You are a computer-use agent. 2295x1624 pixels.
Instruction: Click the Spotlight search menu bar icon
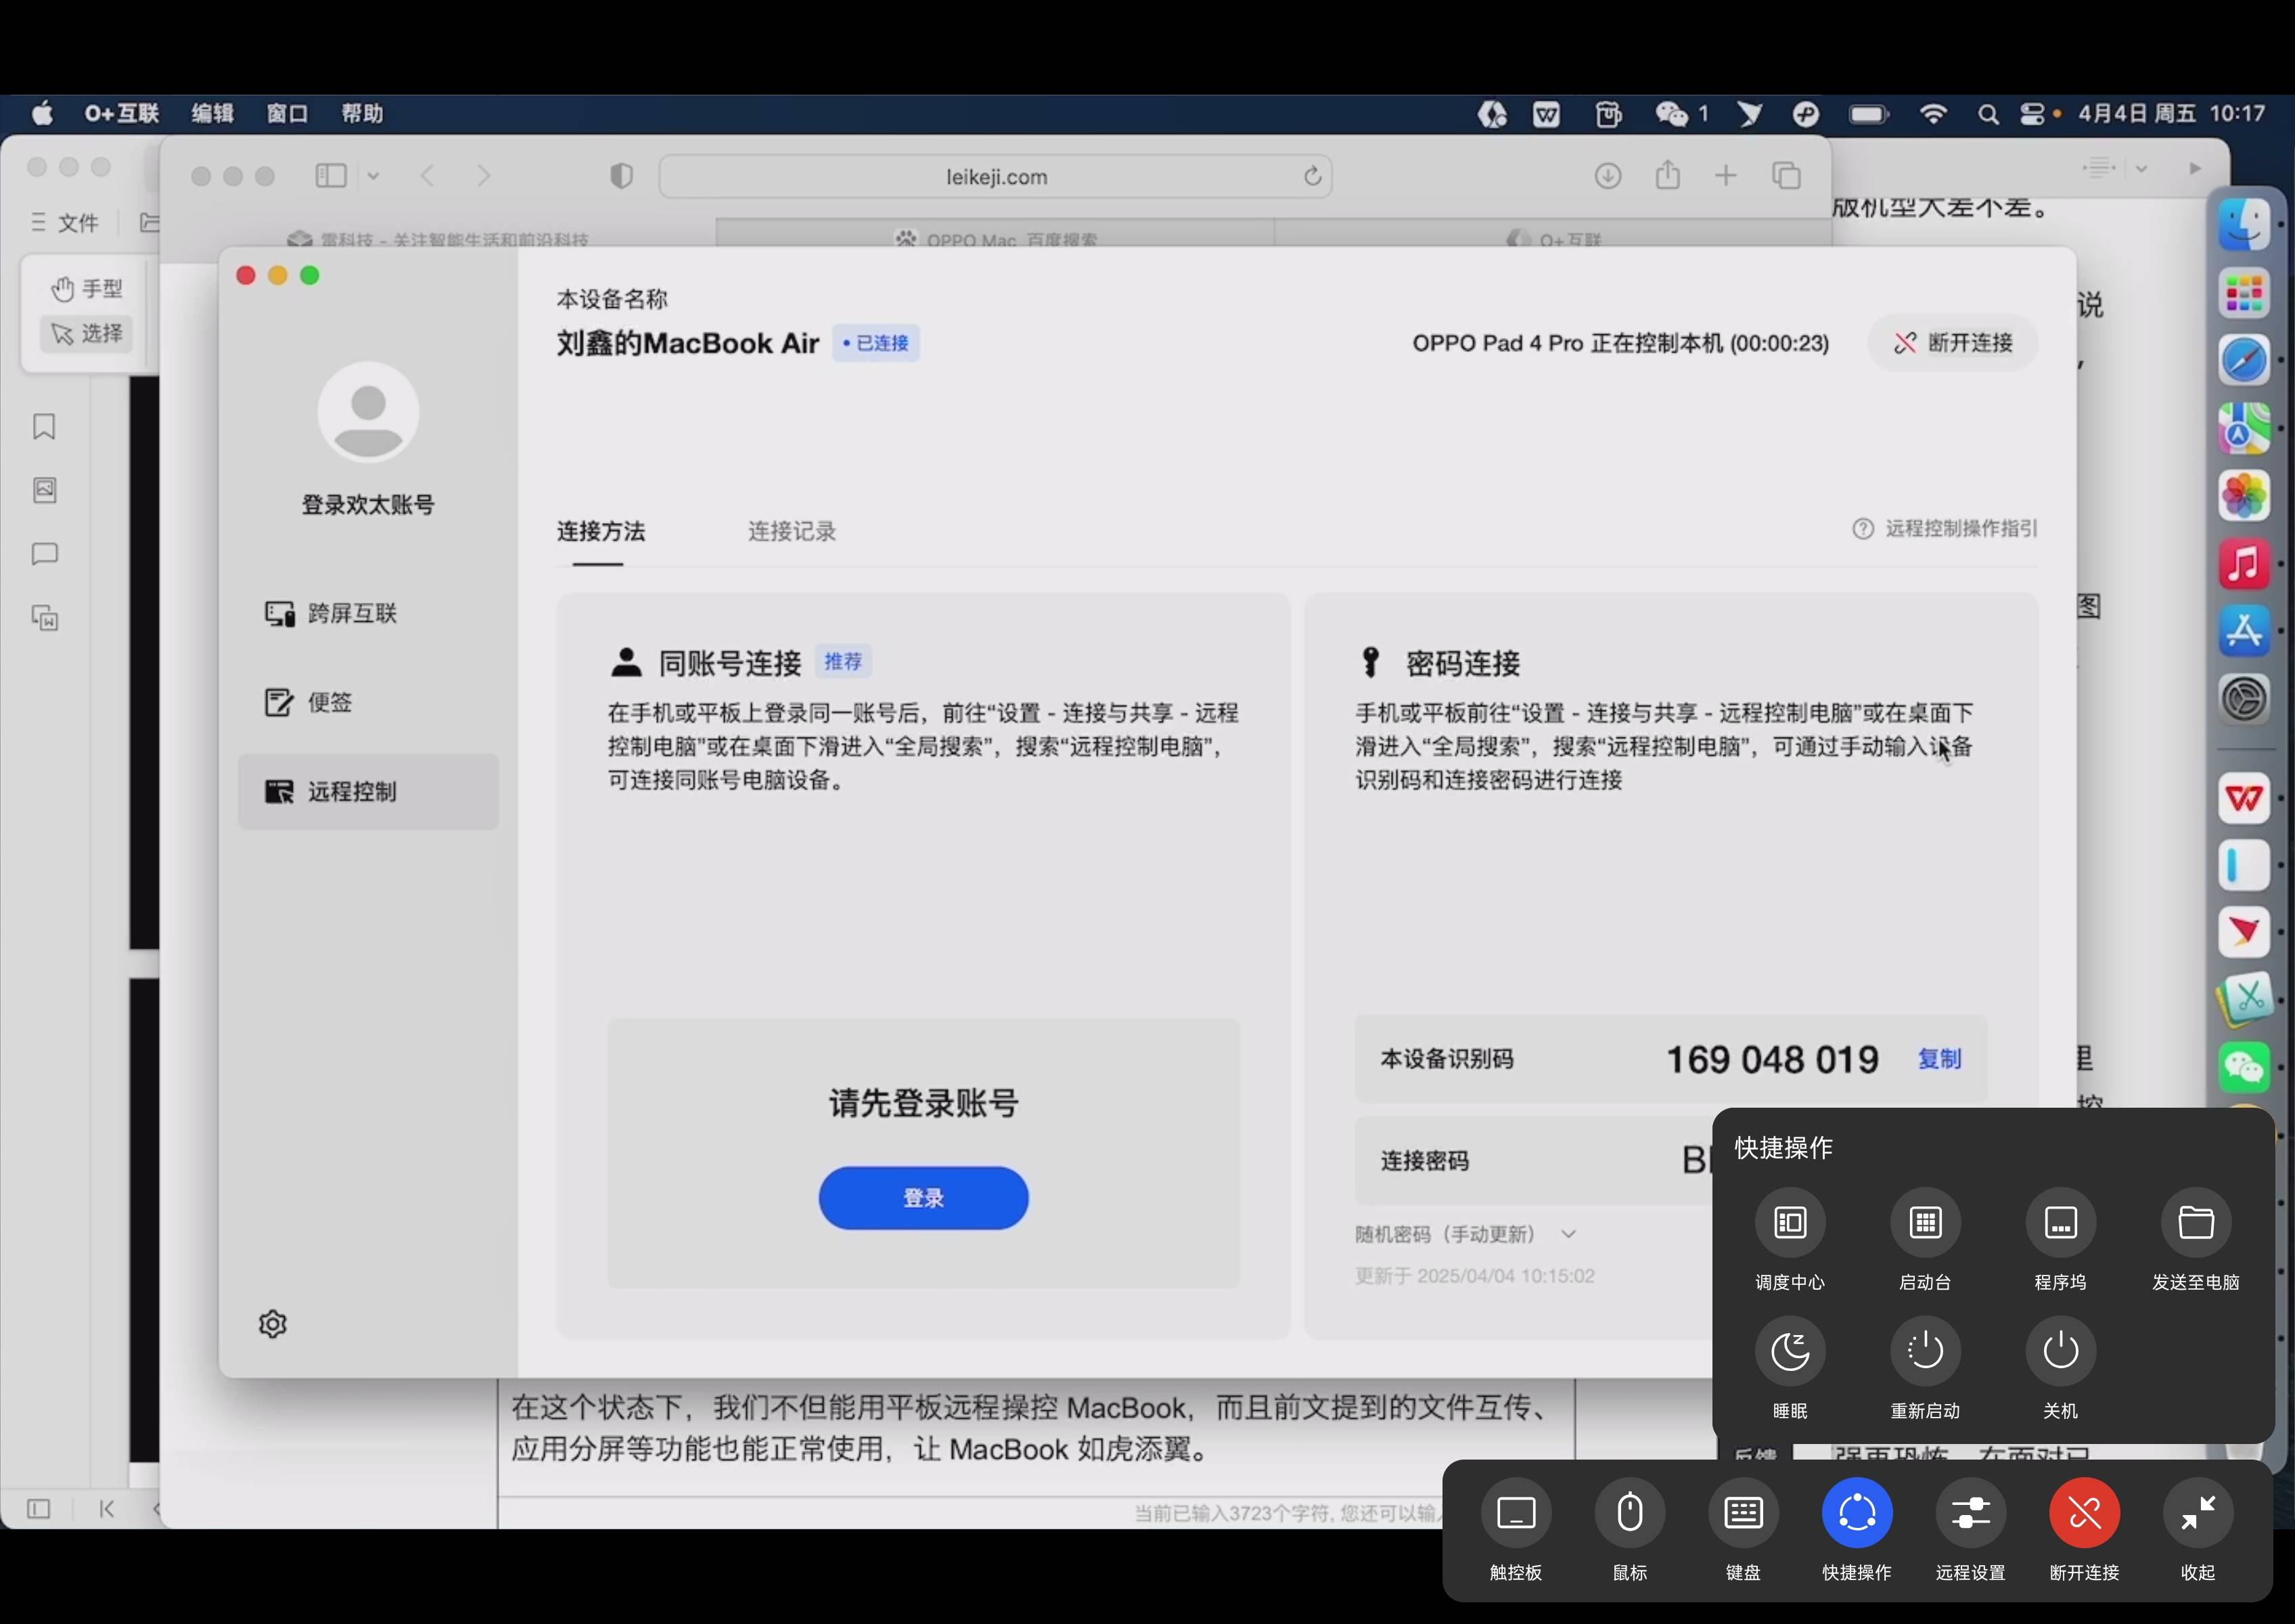[x=1988, y=114]
